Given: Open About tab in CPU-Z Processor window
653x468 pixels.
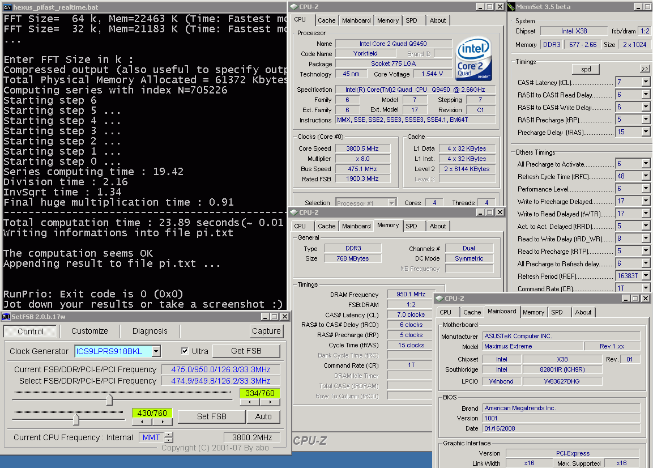Looking at the screenshot, I should (x=438, y=20).
